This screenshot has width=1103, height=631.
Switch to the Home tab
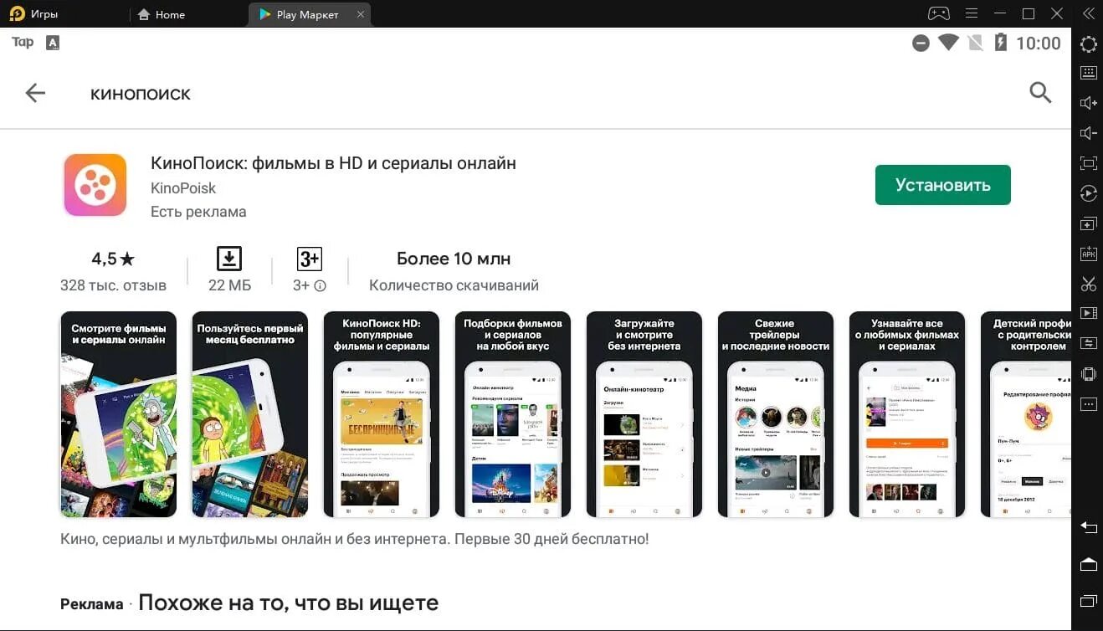[161, 14]
